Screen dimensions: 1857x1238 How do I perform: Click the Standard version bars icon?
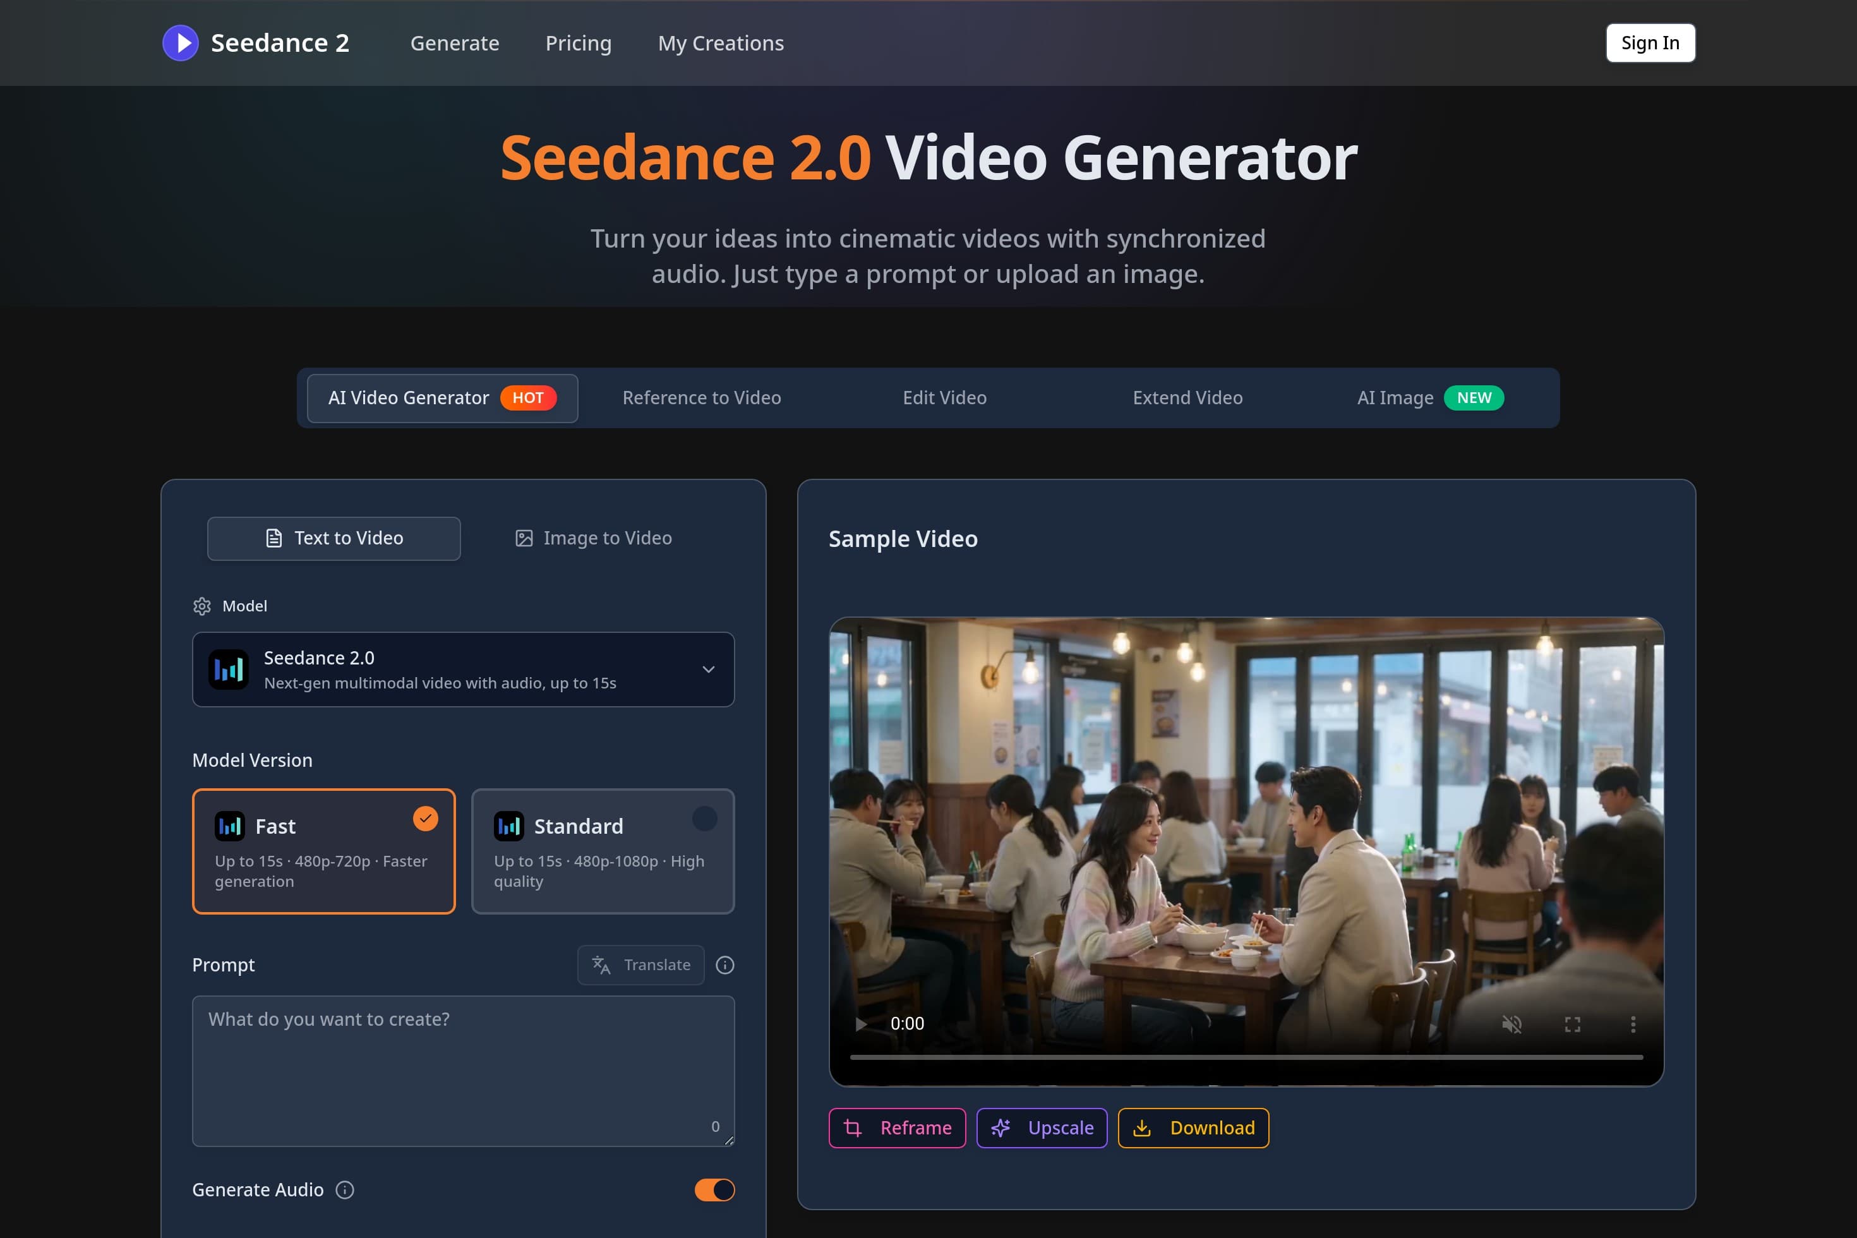pyautogui.click(x=509, y=826)
